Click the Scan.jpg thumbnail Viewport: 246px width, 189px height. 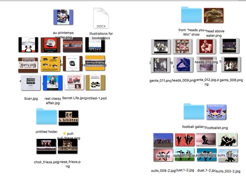click(x=31, y=83)
